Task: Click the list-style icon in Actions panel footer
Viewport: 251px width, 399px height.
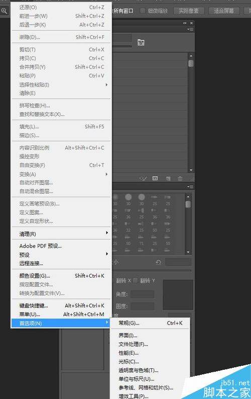Action: click(155, 179)
